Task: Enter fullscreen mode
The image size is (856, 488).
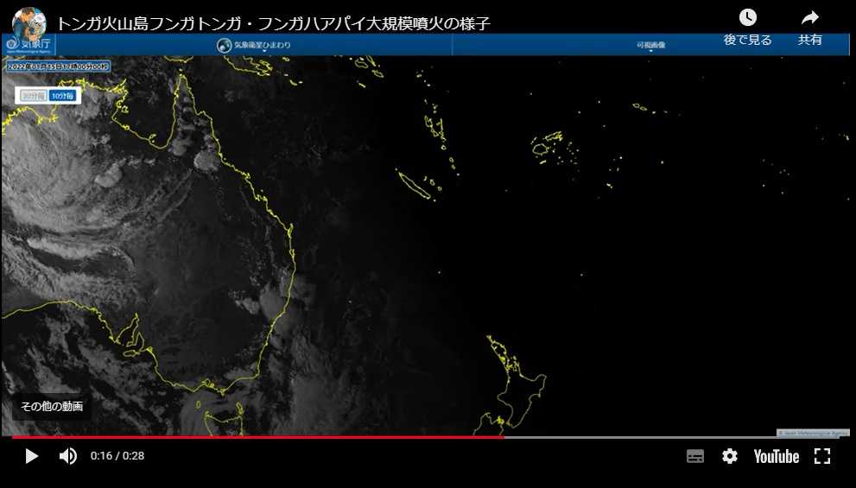Action: [822, 456]
